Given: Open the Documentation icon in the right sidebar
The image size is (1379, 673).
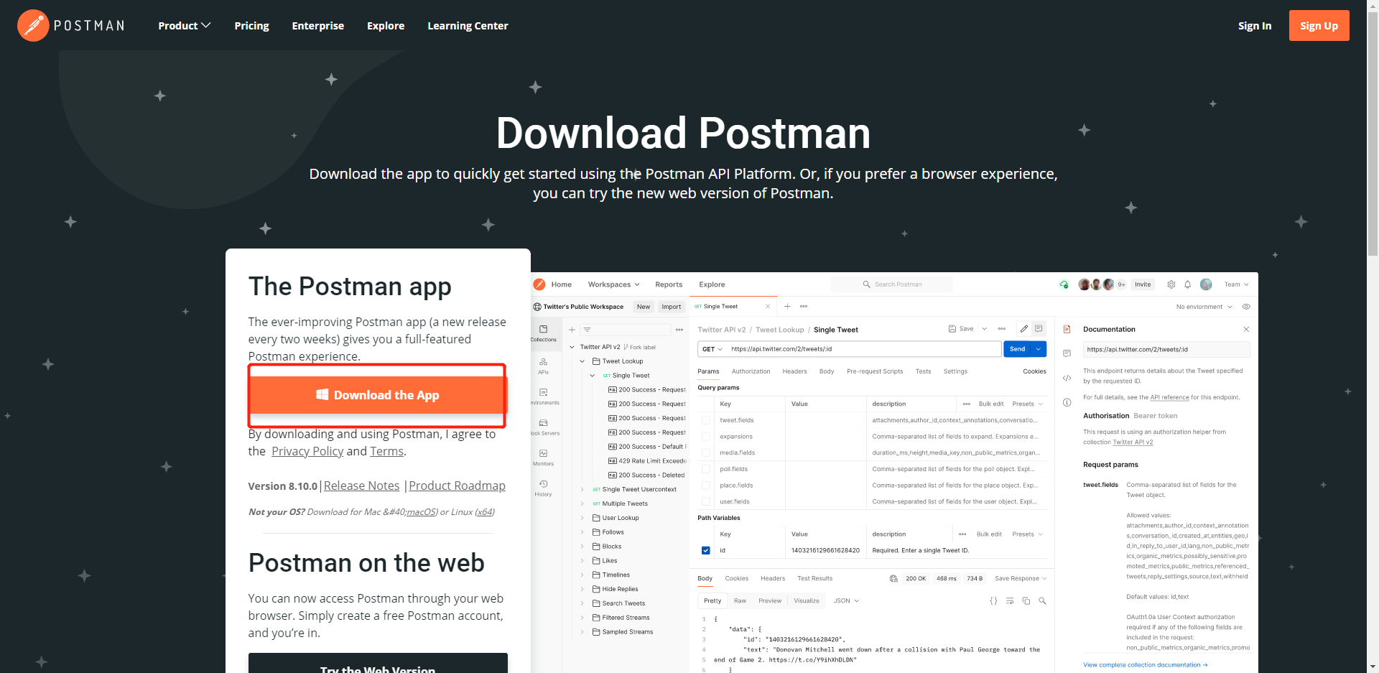Looking at the screenshot, I should [x=1067, y=329].
